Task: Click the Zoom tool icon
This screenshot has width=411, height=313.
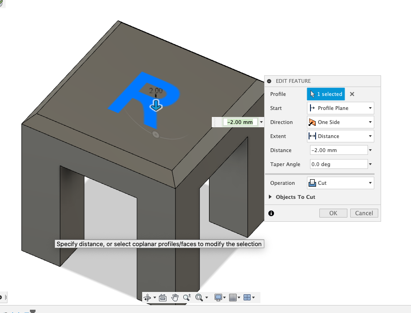Action: pos(187,297)
